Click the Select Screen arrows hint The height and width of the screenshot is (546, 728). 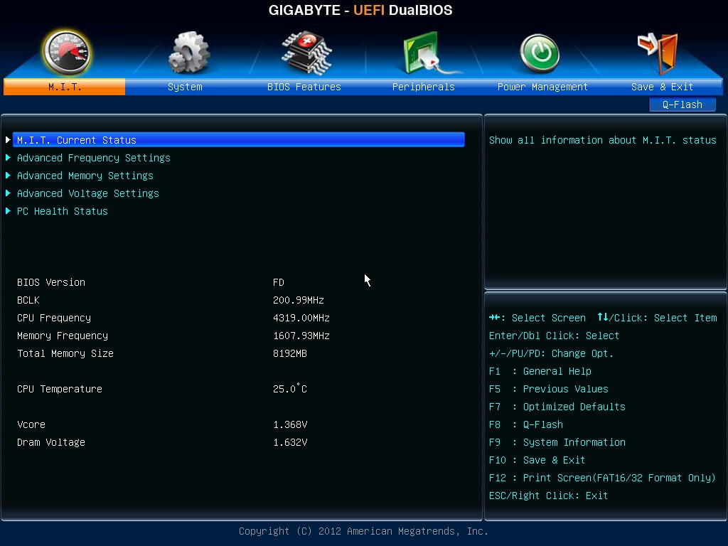[x=537, y=318]
